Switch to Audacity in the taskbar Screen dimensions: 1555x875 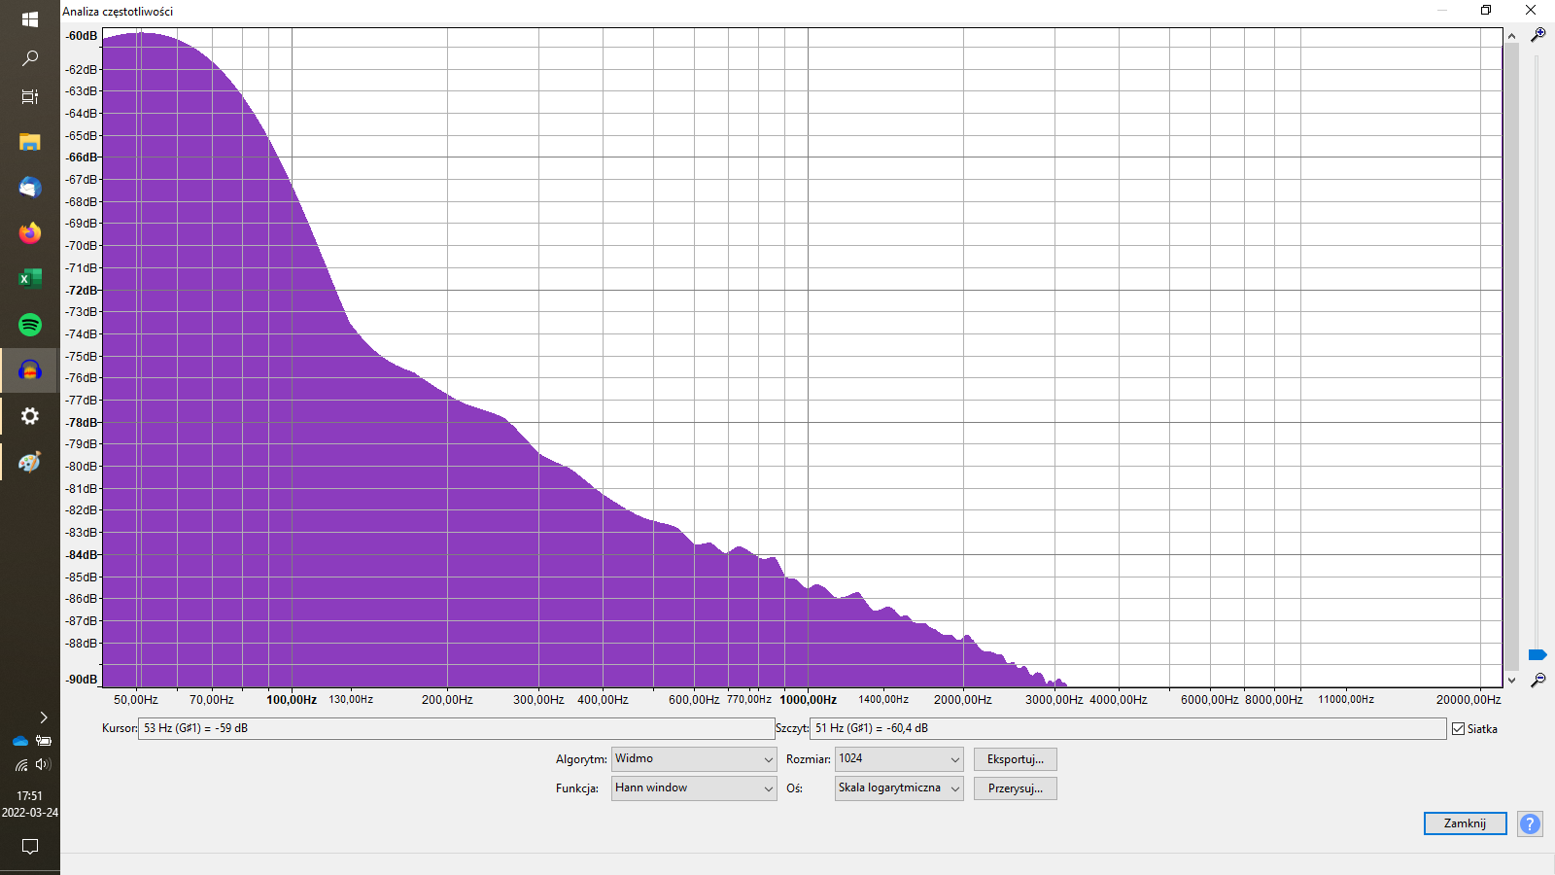coord(30,370)
